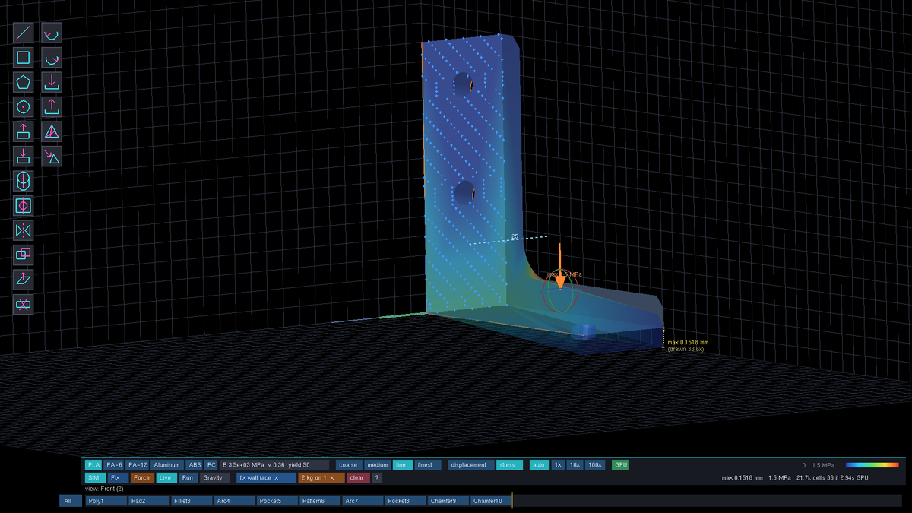Select the Revolve tool icon

click(24, 181)
